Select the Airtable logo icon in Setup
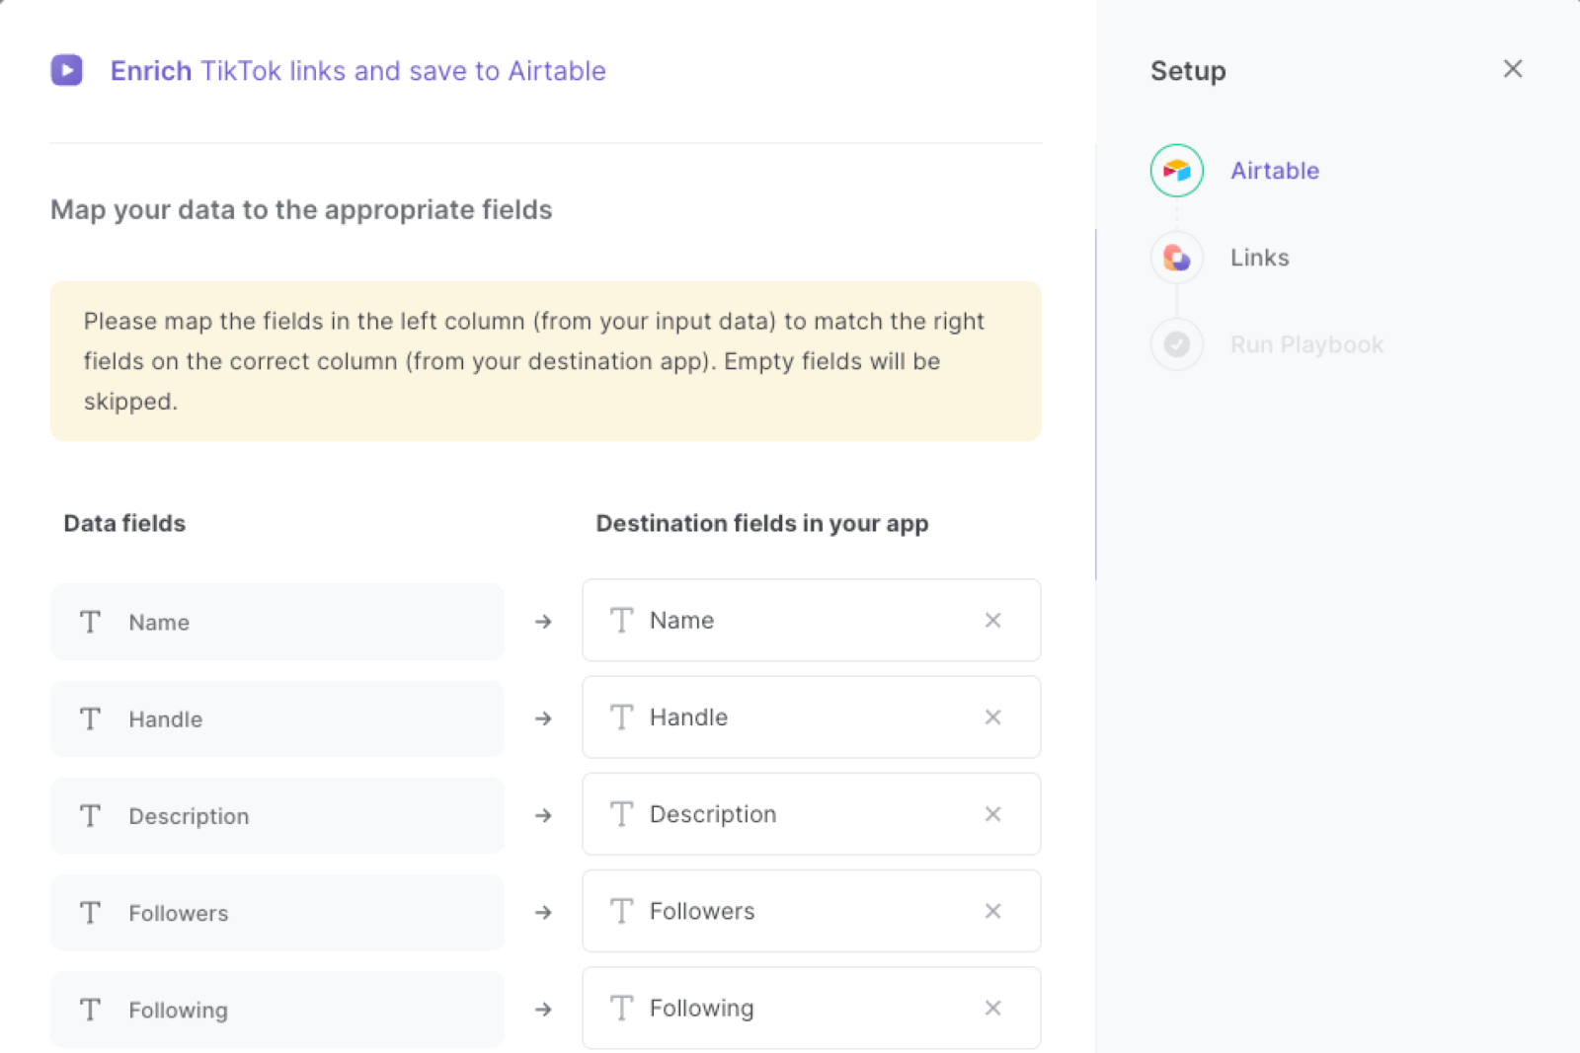Viewport: 1580px width, 1053px height. pos(1176,170)
